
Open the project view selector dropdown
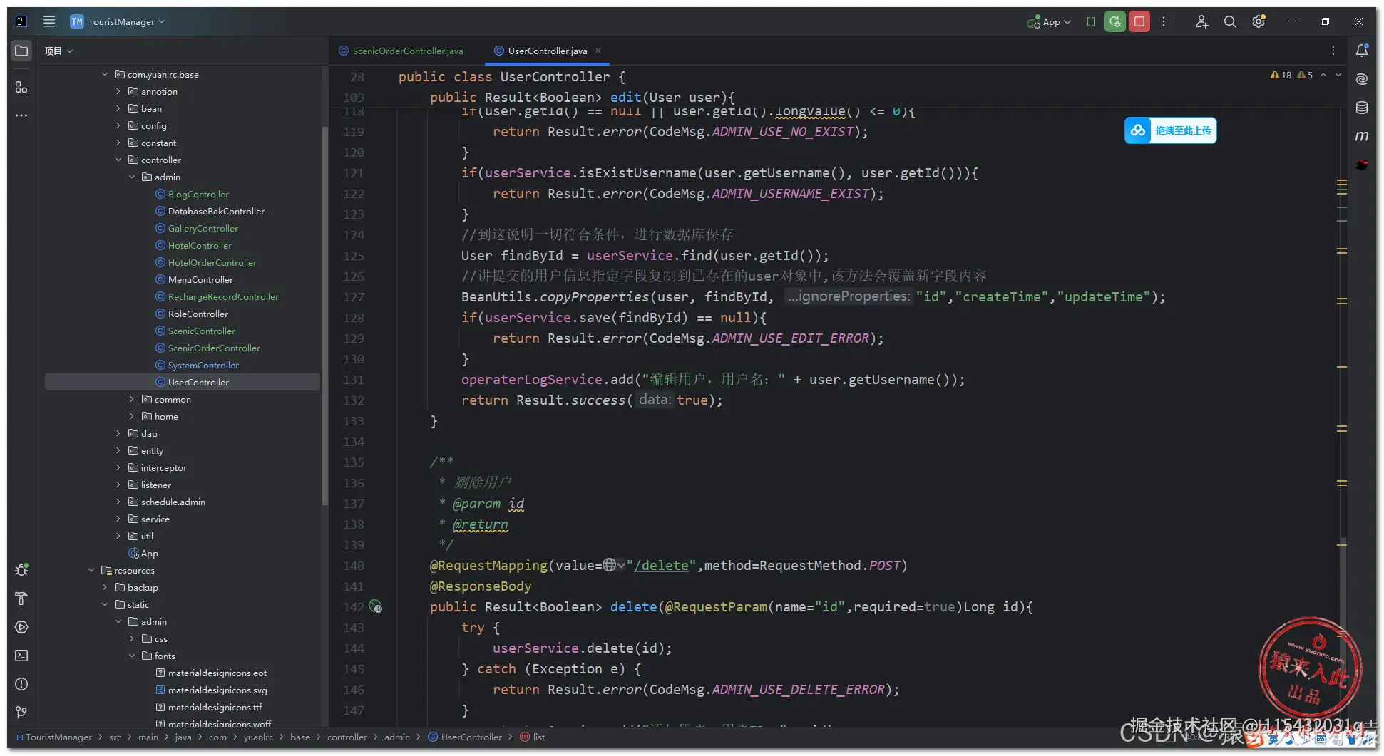(x=58, y=51)
